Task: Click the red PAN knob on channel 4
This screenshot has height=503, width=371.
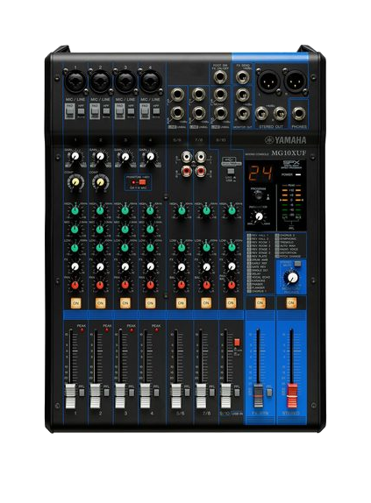Action: click(x=150, y=285)
